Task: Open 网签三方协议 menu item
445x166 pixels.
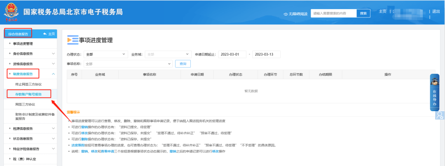Action: 25,105
